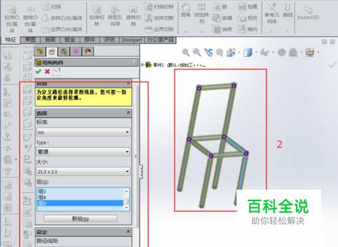Switch to the 评估 (Evaluate) tab
The image size is (338, 247).
(x=110, y=40)
